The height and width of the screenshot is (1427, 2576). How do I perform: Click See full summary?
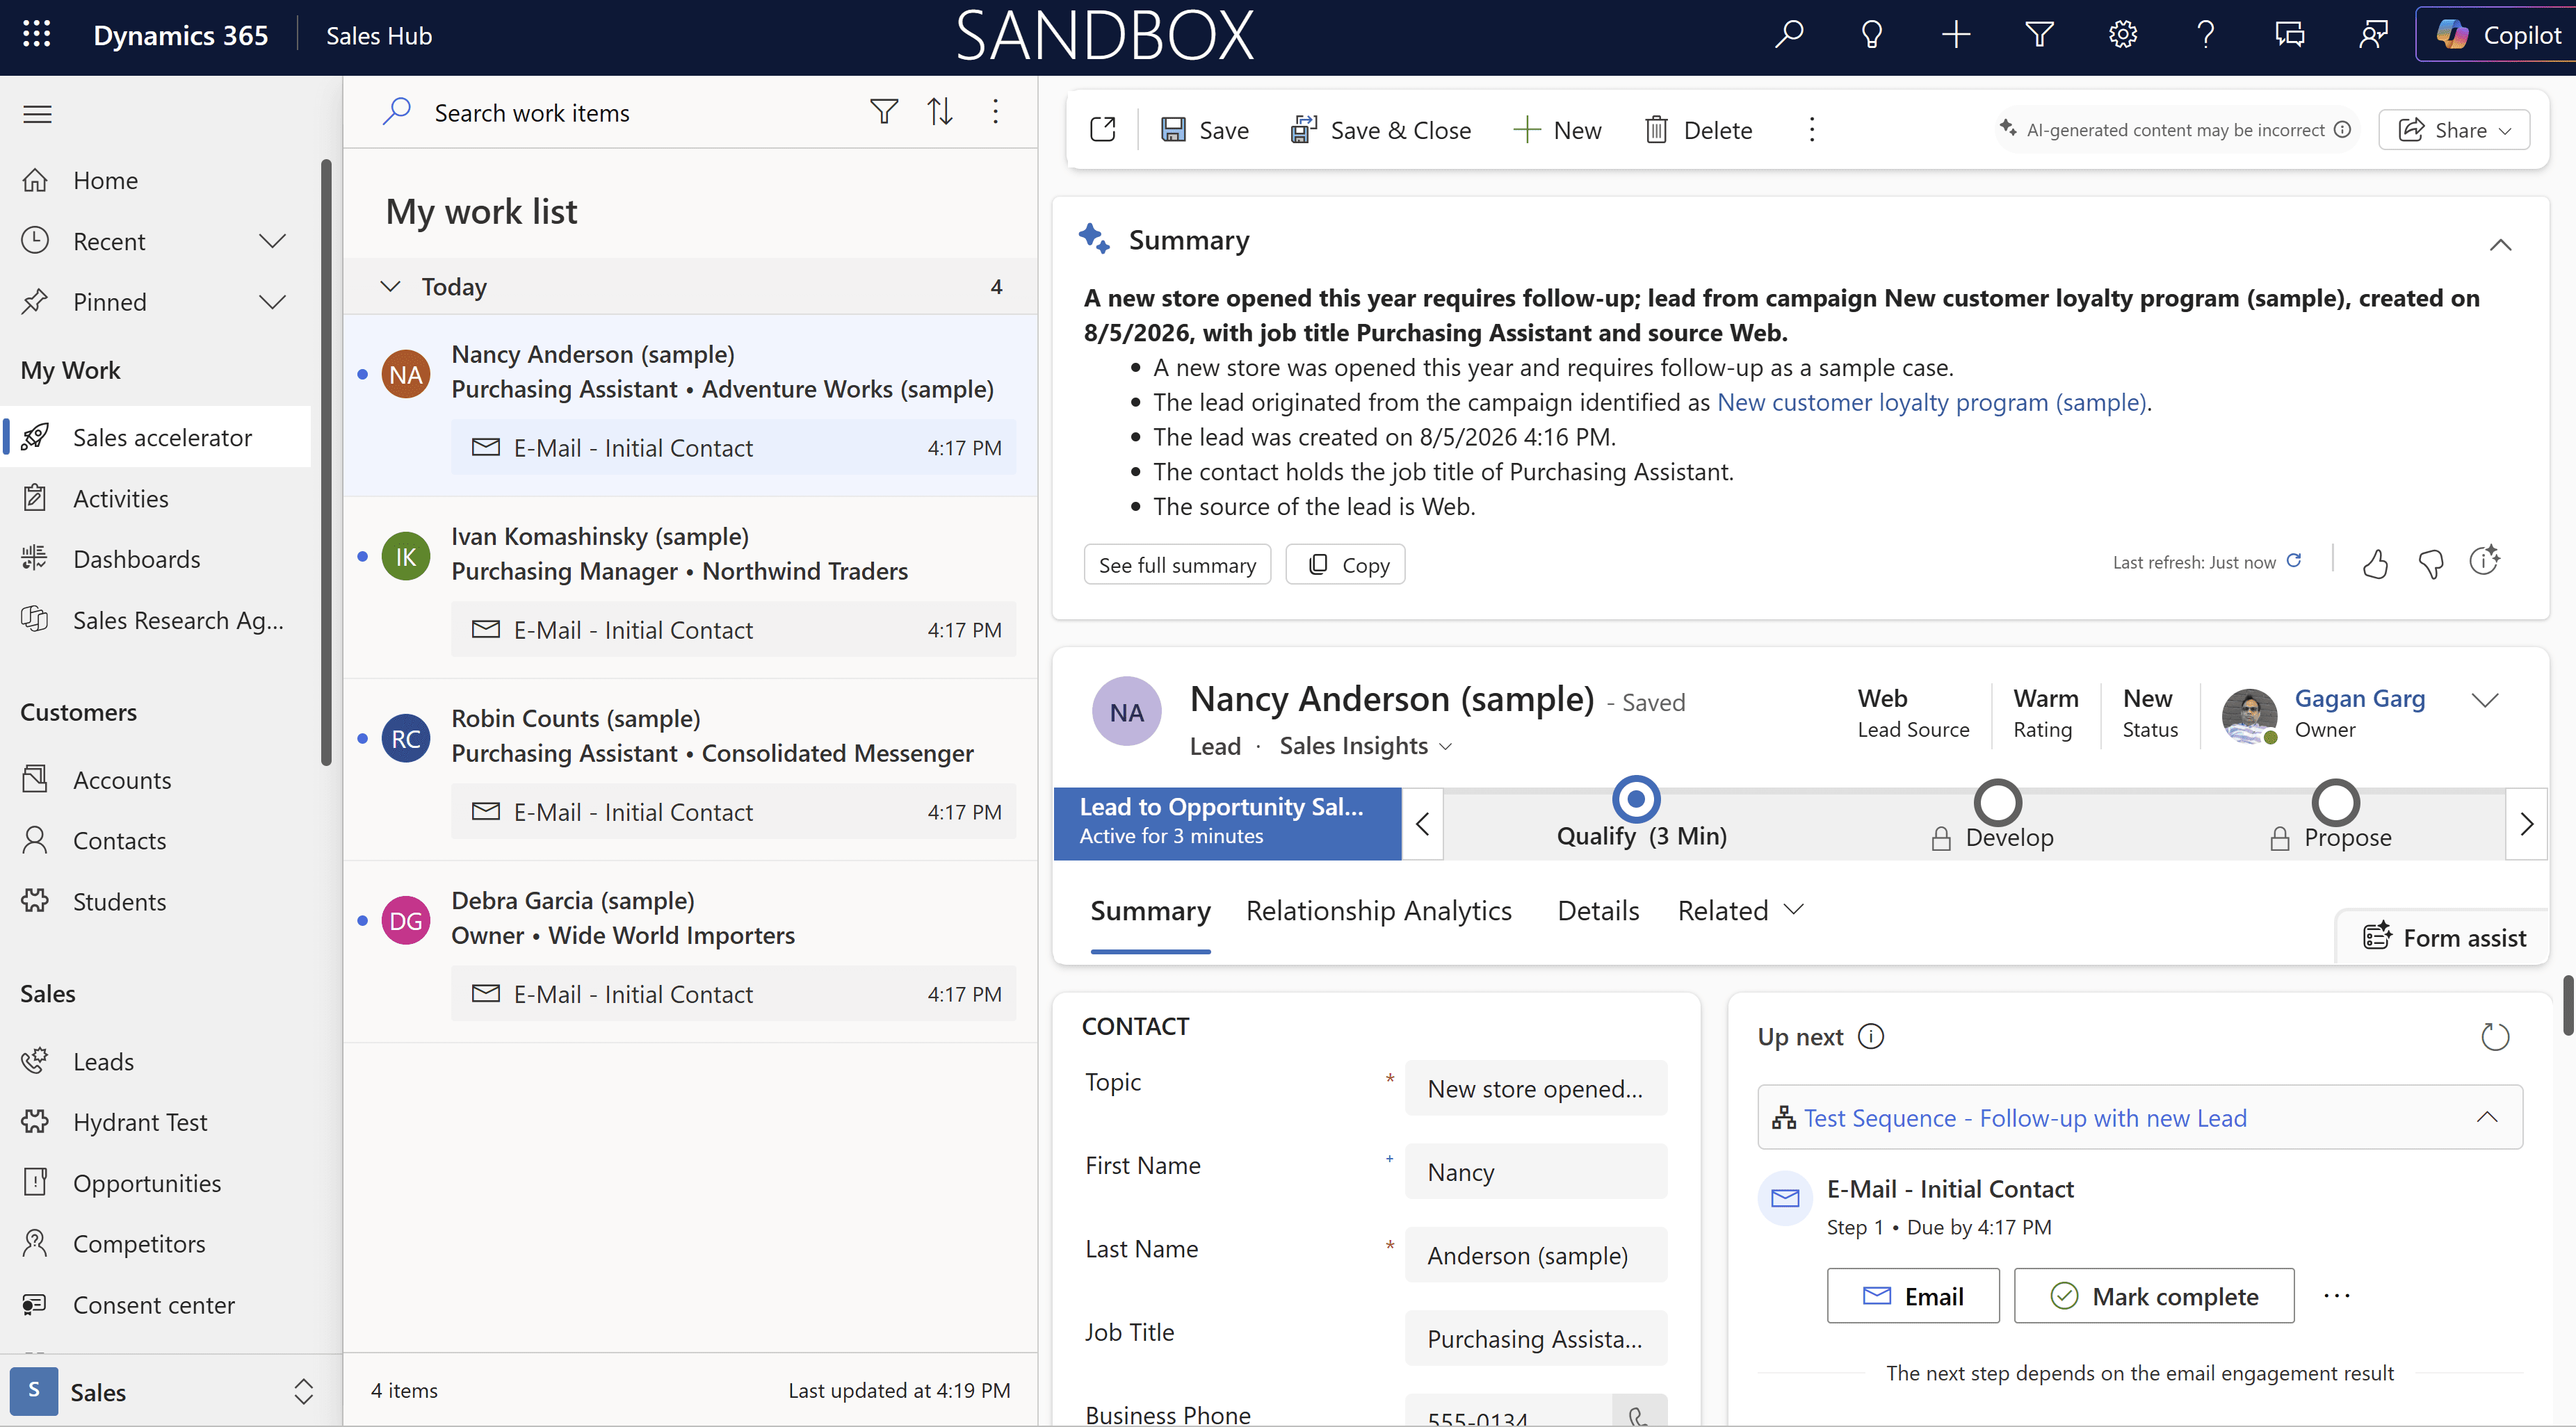coord(1177,565)
